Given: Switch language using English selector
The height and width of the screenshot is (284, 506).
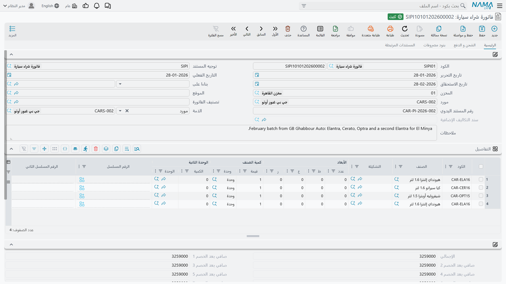Looking at the screenshot, I should click(x=50, y=6).
